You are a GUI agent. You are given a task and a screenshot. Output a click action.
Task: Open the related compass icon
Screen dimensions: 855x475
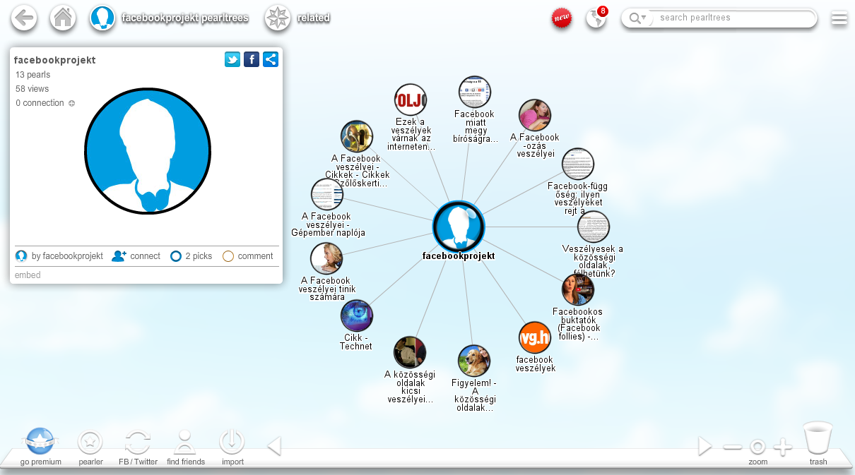coord(278,18)
